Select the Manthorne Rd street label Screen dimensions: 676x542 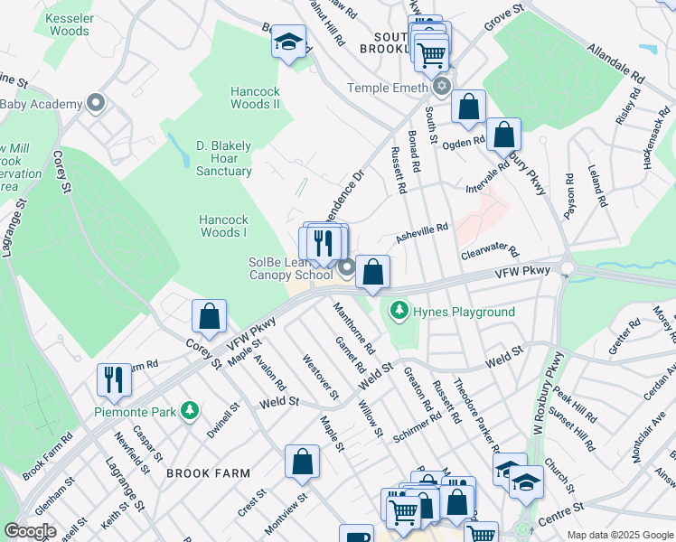(354, 328)
